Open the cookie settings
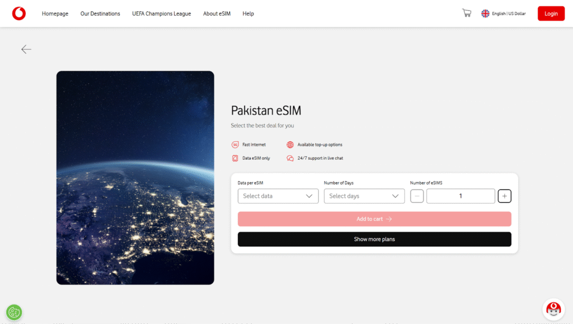Image resolution: width=573 pixels, height=324 pixels. [x=14, y=312]
